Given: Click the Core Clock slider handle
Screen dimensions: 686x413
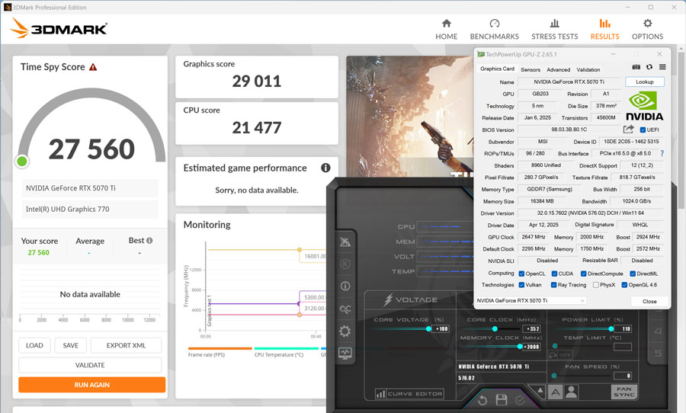Looking at the screenshot, I should point(495,328).
